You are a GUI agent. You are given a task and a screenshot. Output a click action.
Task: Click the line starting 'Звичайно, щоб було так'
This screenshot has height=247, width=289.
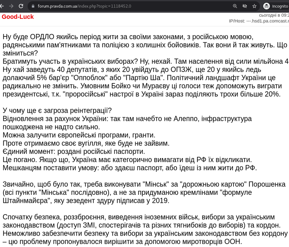[144, 184]
